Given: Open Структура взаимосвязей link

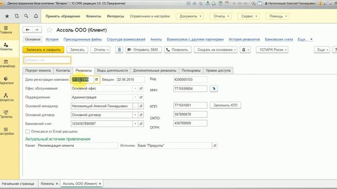Looking at the screenshot, I should (x=126, y=39).
